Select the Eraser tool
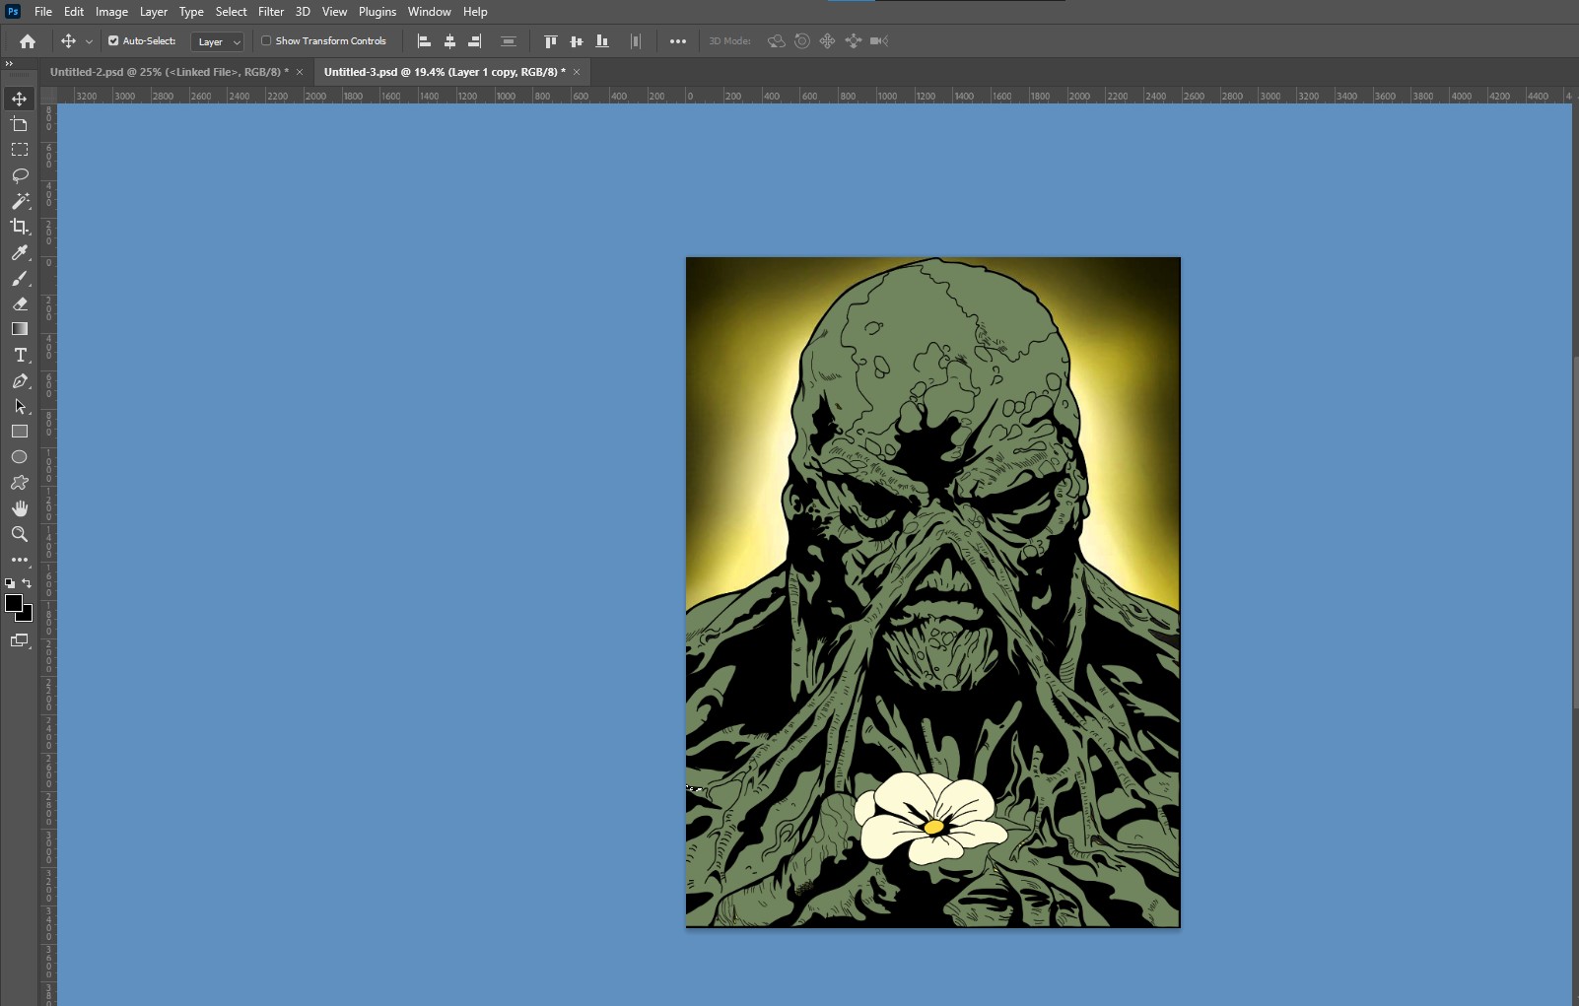The width and height of the screenshot is (1579, 1006). coord(19,303)
